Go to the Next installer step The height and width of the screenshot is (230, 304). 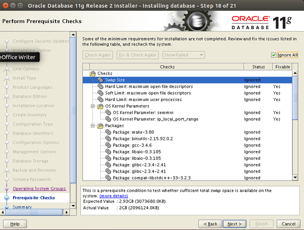point(235,224)
